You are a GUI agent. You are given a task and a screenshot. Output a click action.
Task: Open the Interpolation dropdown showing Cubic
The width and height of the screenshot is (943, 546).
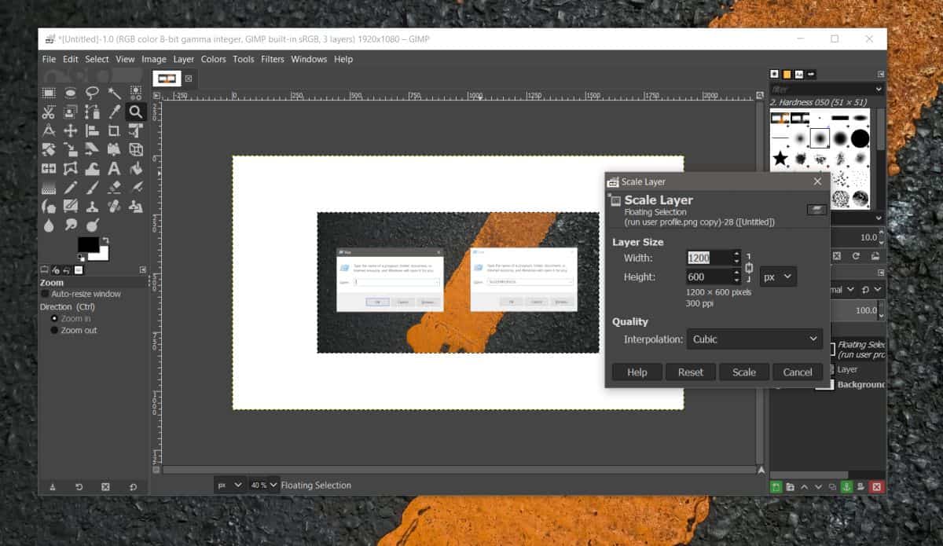point(754,339)
